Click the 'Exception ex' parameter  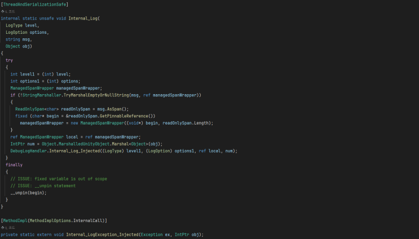pyautogui.click(x=155, y=234)
